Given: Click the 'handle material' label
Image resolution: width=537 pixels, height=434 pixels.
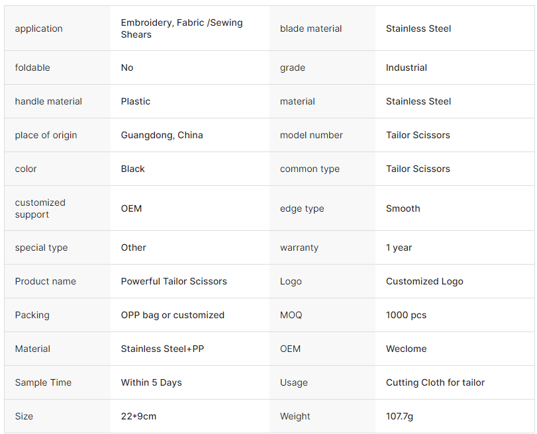Looking at the screenshot, I should click(48, 101).
